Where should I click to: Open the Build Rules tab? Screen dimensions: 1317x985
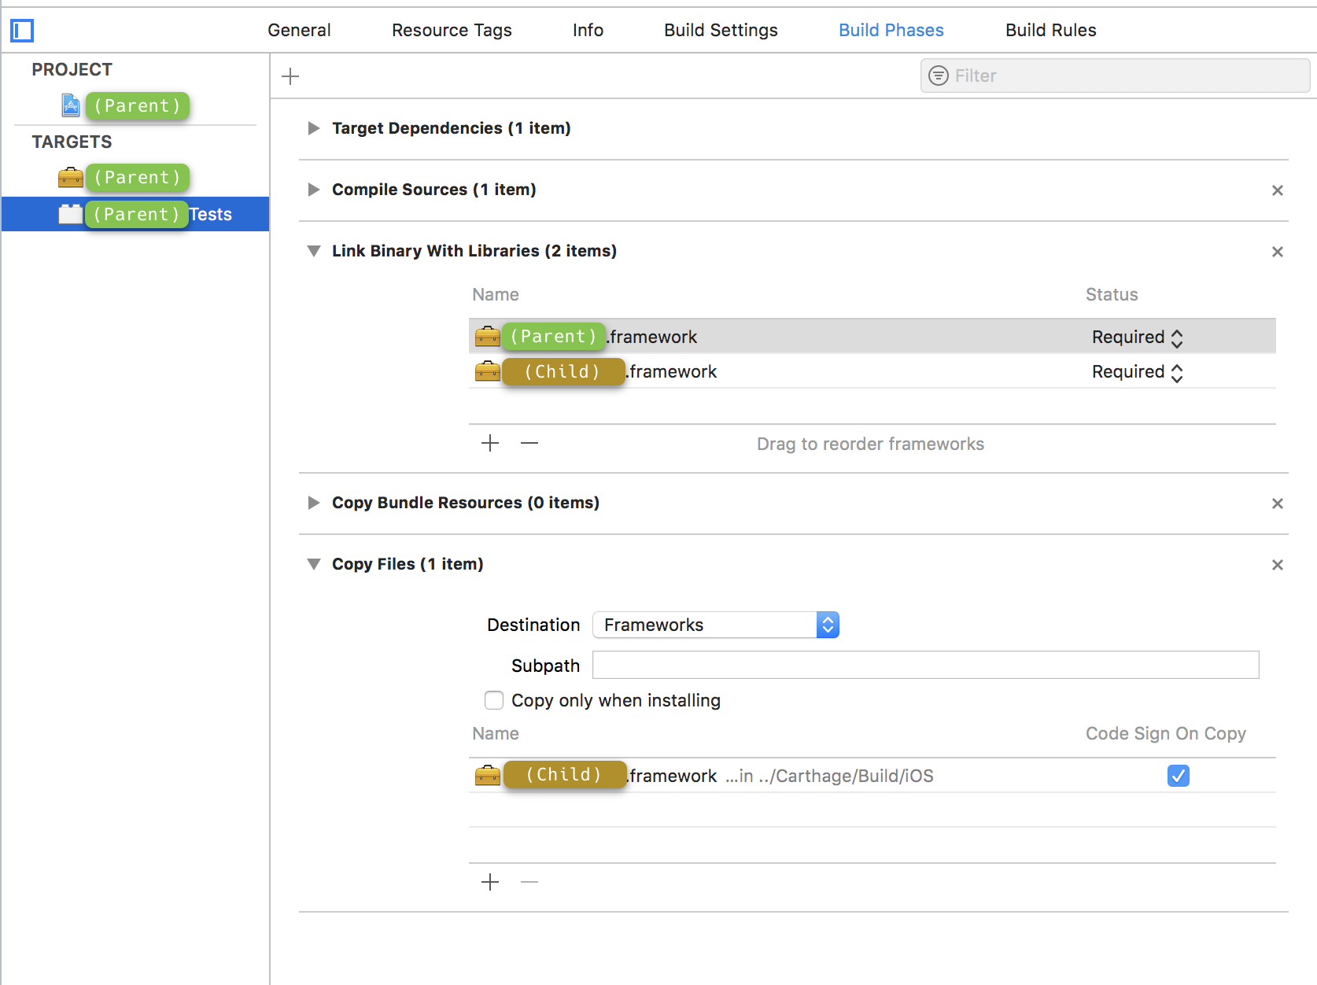coord(1050,30)
